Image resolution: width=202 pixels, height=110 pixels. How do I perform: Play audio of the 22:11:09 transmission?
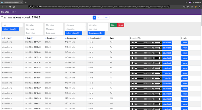pos(133,43)
